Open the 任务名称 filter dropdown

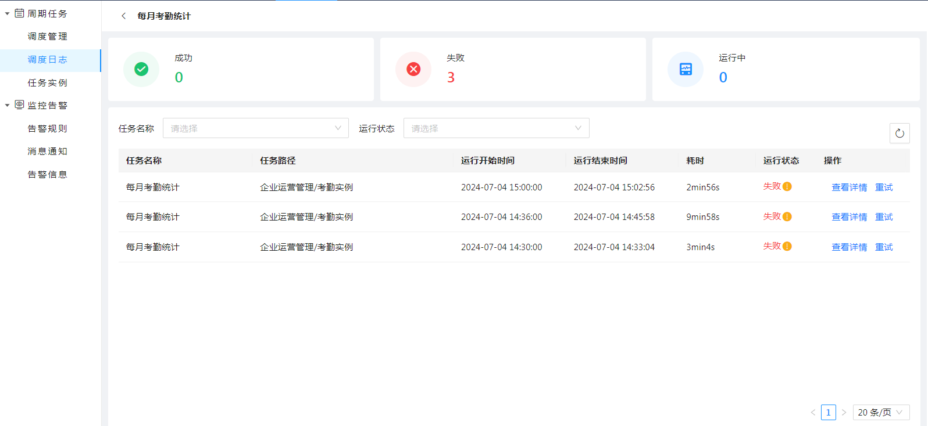pos(255,128)
